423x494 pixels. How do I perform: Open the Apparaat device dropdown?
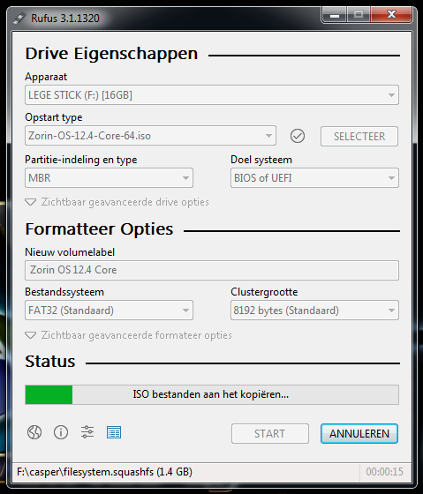(212, 95)
